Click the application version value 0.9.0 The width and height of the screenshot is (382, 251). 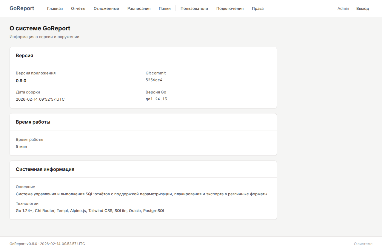tap(21, 81)
